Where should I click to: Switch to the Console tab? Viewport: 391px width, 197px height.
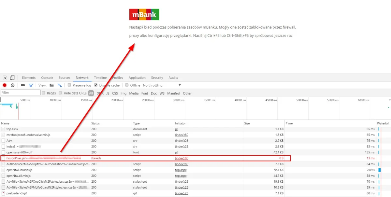[47, 78]
